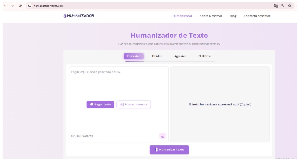
Task: Open the Humanizador nav link
Action: click(182, 16)
